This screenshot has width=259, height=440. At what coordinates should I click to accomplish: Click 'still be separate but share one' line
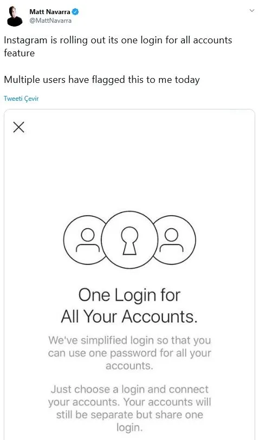tap(129, 415)
